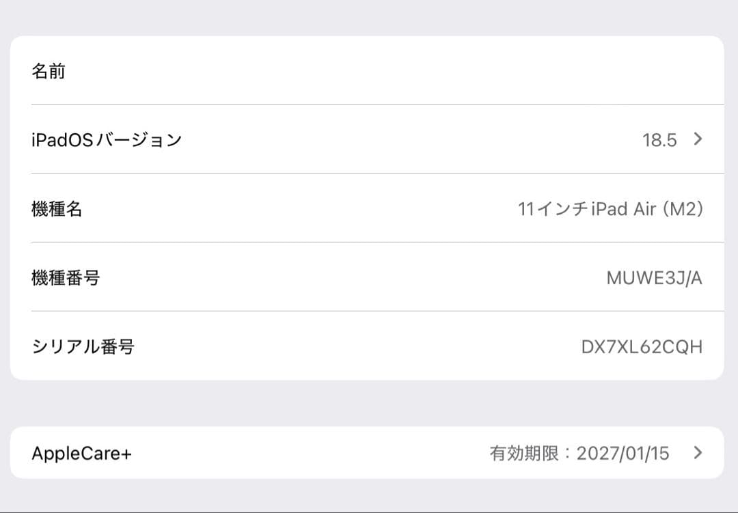Click the AppleCare+ disclosure arrow
This screenshot has width=738, height=513.
tap(696, 453)
